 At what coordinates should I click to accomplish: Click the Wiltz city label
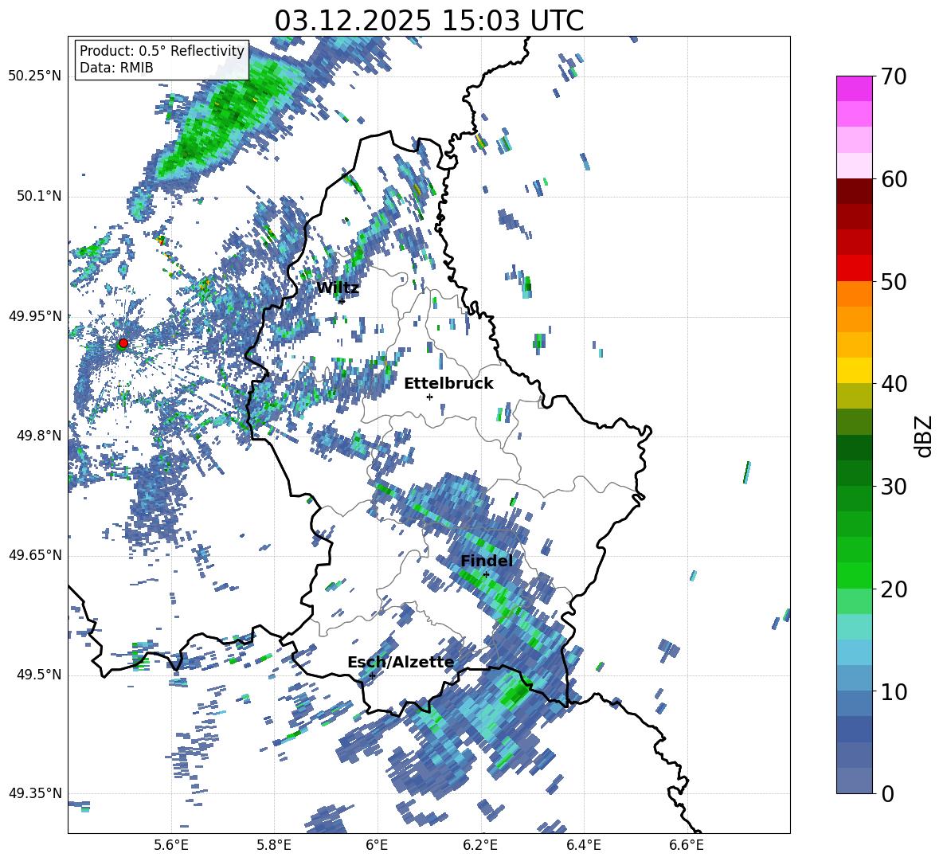338,288
